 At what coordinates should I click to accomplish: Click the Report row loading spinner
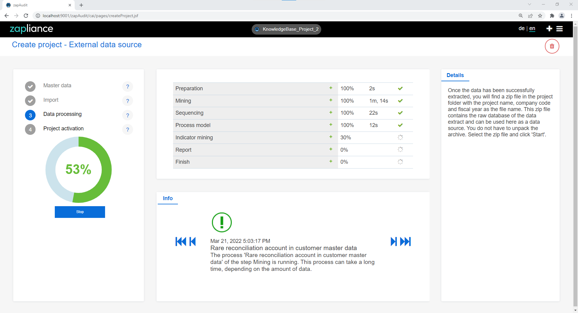pyautogui.click(x=400, y=149)
